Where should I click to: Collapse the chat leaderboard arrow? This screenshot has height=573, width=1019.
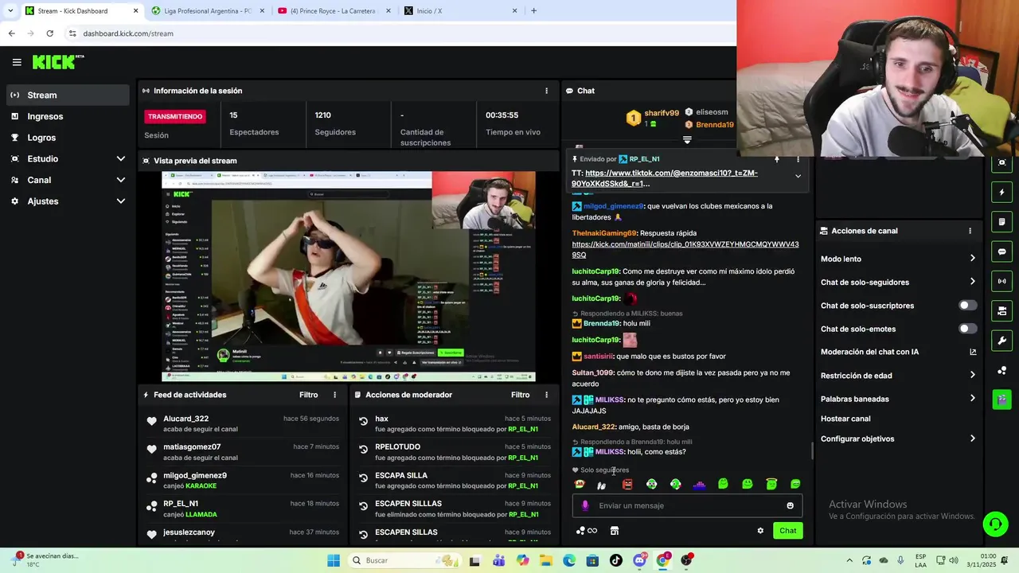pyautogui.click(x=687, y=140)
